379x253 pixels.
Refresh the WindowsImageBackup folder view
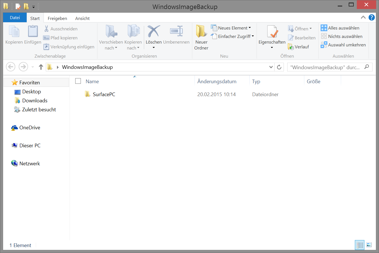(279, 67)
